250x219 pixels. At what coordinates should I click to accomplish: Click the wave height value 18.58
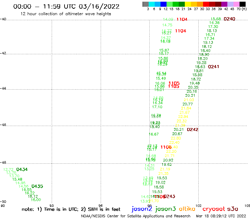coord(159,187)
